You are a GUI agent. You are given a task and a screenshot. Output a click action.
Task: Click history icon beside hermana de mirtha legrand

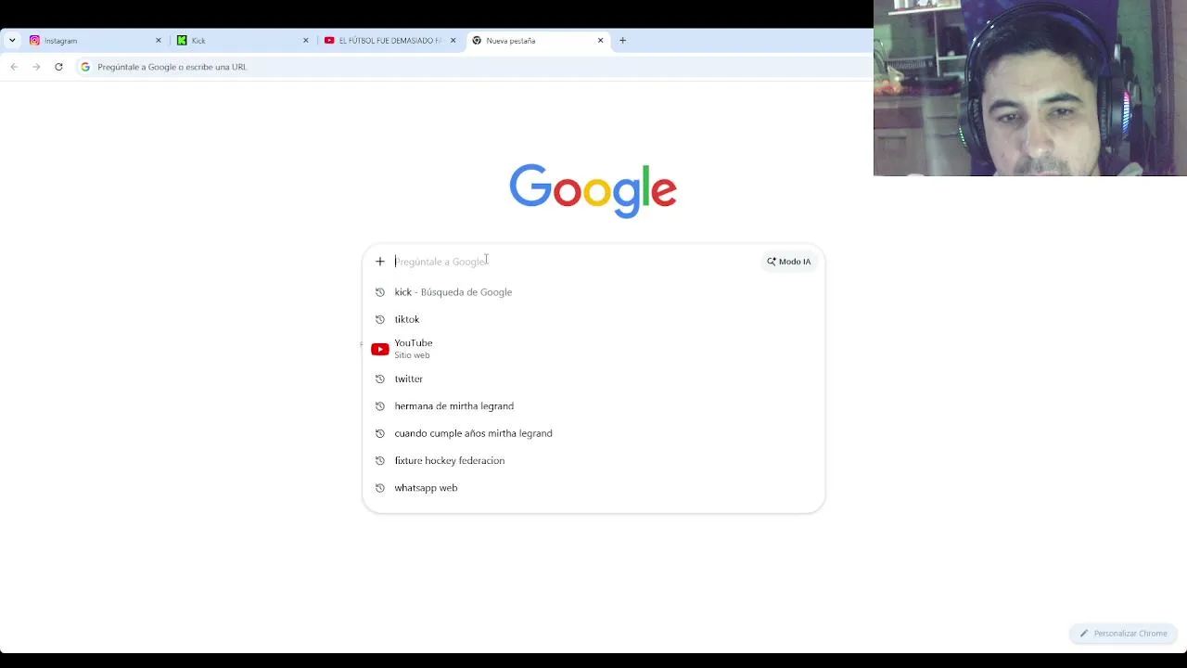point(379,406)
